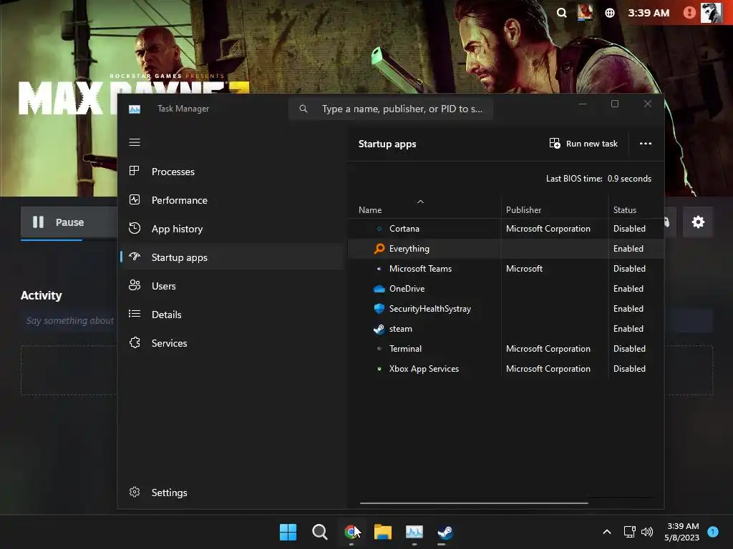Open the notification badge in tray
The width and height of the screenshot is (733, 549).
pyautogui.click(x=713, y=532)
